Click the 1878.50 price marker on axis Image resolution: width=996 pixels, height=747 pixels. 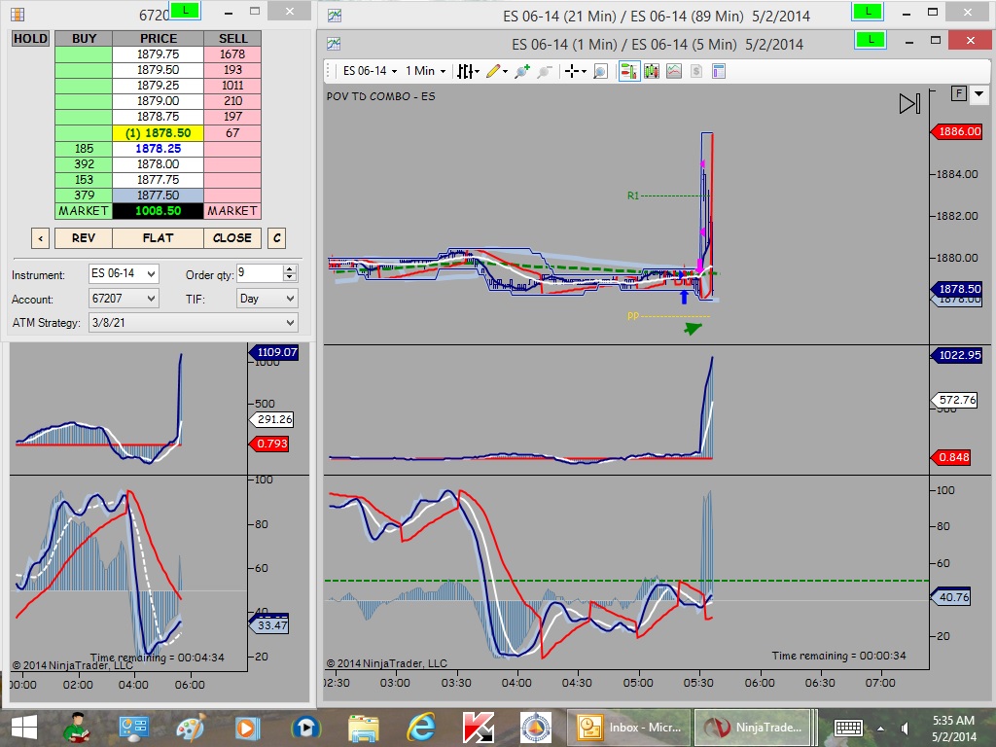click(x=957, y=289)
